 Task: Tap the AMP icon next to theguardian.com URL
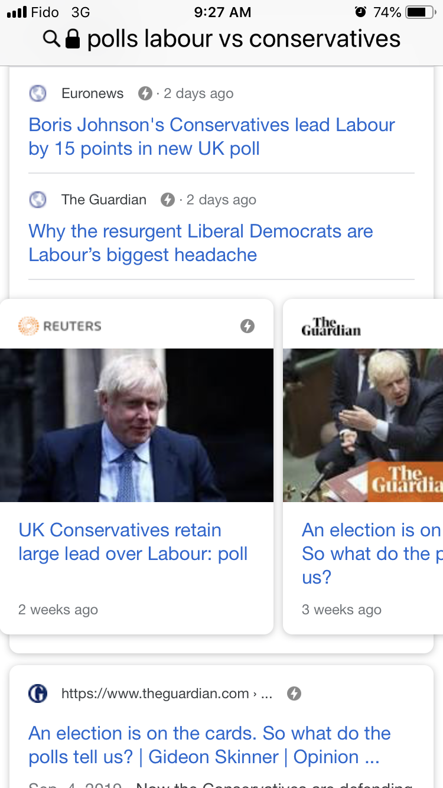coord(294,693)
